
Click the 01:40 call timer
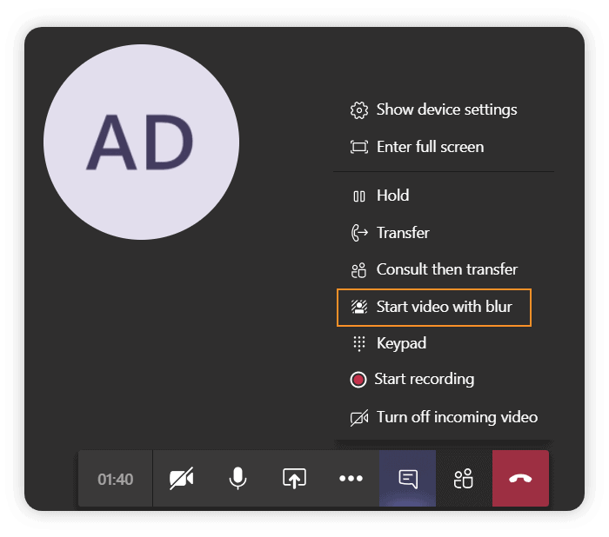tap(116, 479)
